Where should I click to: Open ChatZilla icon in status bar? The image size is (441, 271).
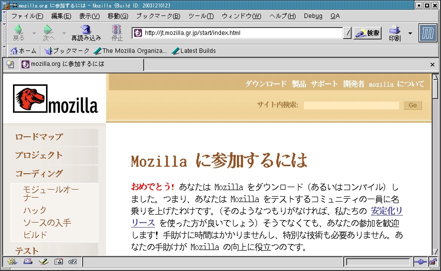[72, 262]
